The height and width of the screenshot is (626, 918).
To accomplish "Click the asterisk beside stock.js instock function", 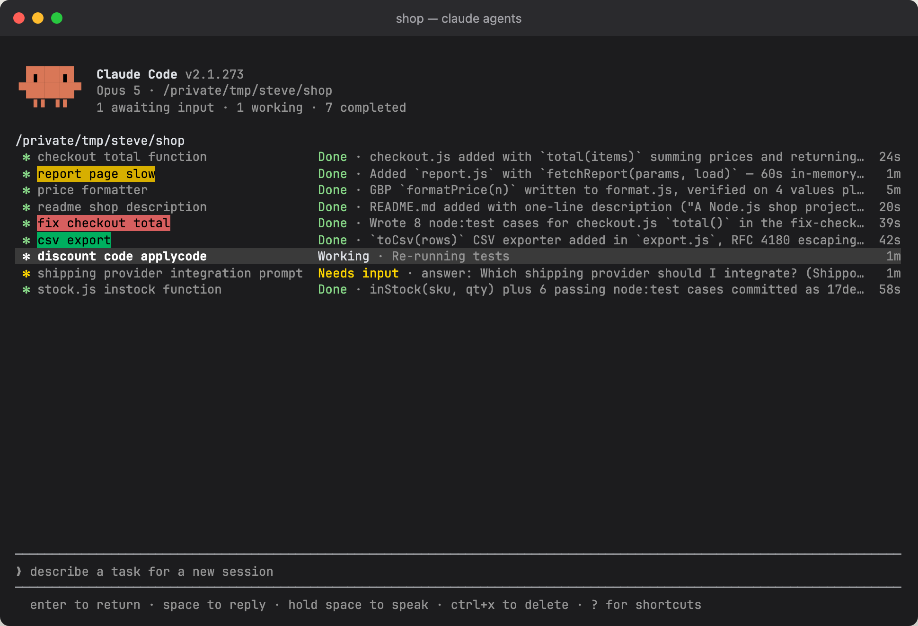I will (26, 290).
